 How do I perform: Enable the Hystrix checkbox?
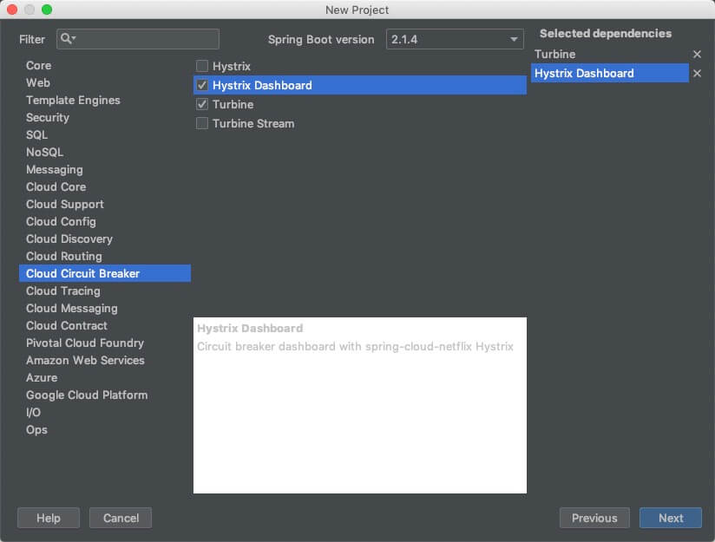202,66
